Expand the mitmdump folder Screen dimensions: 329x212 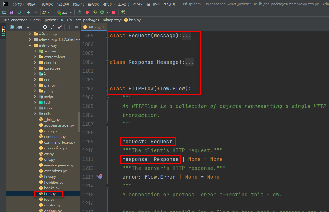[29, 34]
